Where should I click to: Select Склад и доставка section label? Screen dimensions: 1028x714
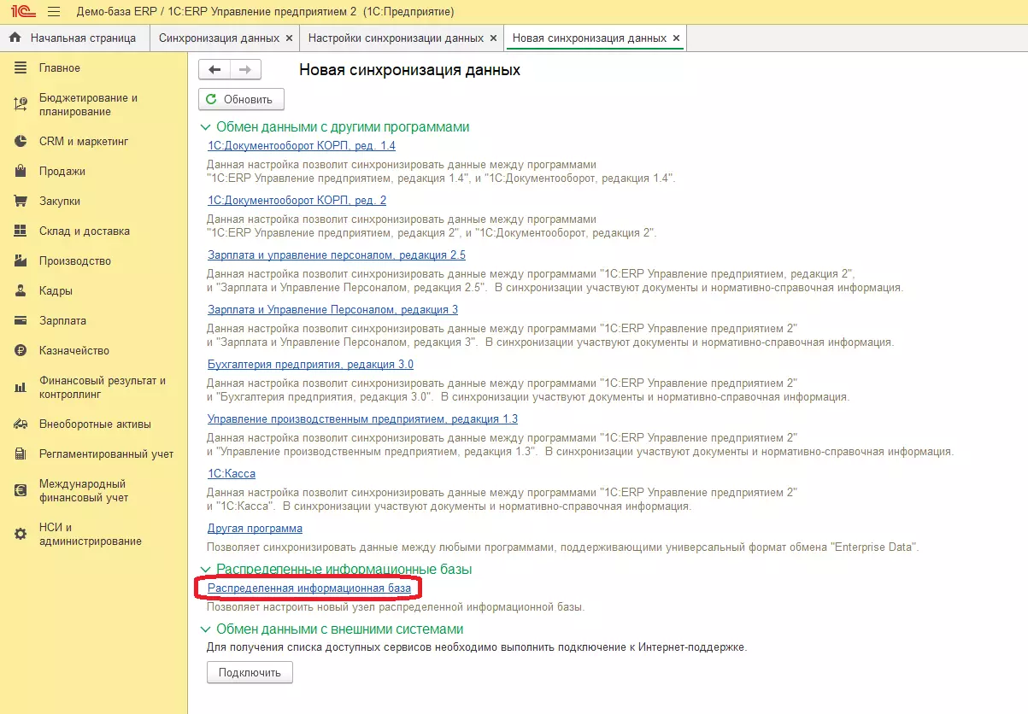pos(85,231)
